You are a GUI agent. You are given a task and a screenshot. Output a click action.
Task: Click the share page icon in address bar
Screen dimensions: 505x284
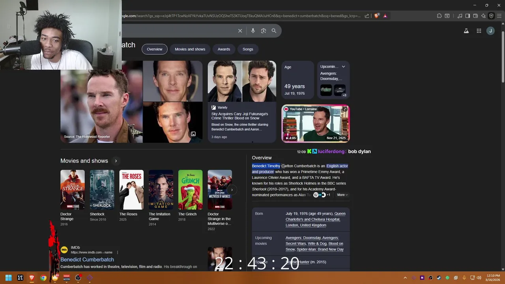point(367,16)
